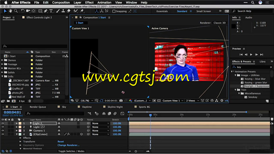Select the Selection arrow tool
This screenshot has height=154, width=274.
[x=5, y=11]
